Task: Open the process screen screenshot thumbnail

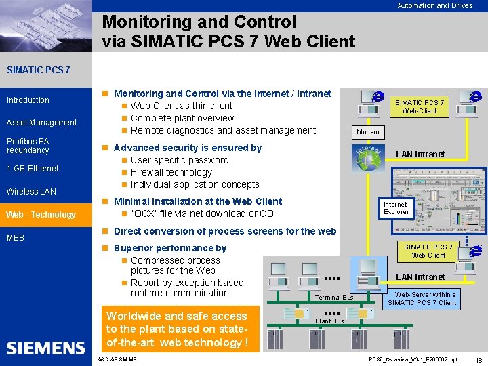Action: tap(439, 201)
